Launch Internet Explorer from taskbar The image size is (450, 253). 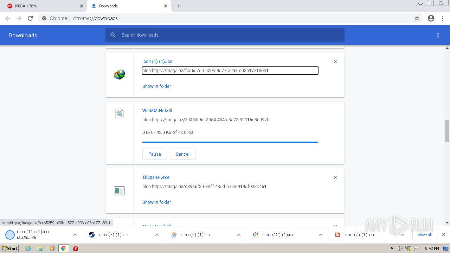point(28,248)
